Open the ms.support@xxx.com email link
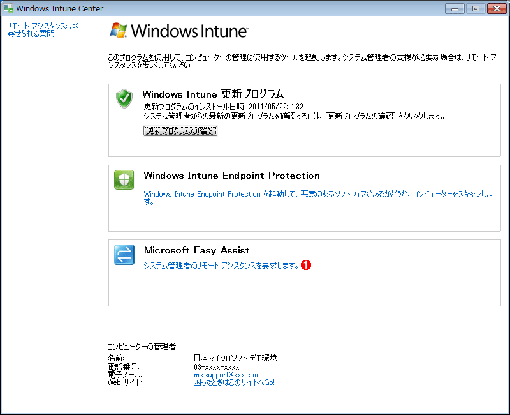This screenshot has width=510, height=415. 227,375
